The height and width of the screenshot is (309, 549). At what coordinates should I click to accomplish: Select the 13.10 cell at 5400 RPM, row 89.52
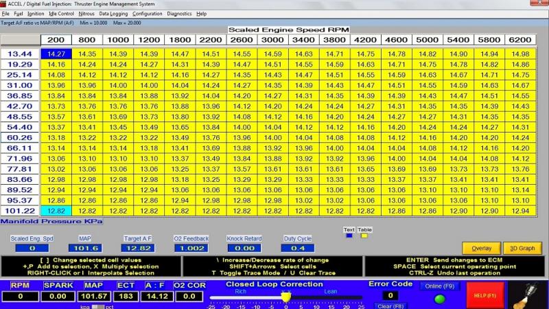(458, 190)
